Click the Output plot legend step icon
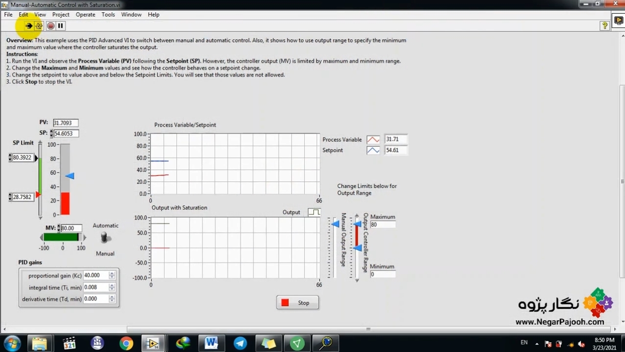 [x=314, y=212]
